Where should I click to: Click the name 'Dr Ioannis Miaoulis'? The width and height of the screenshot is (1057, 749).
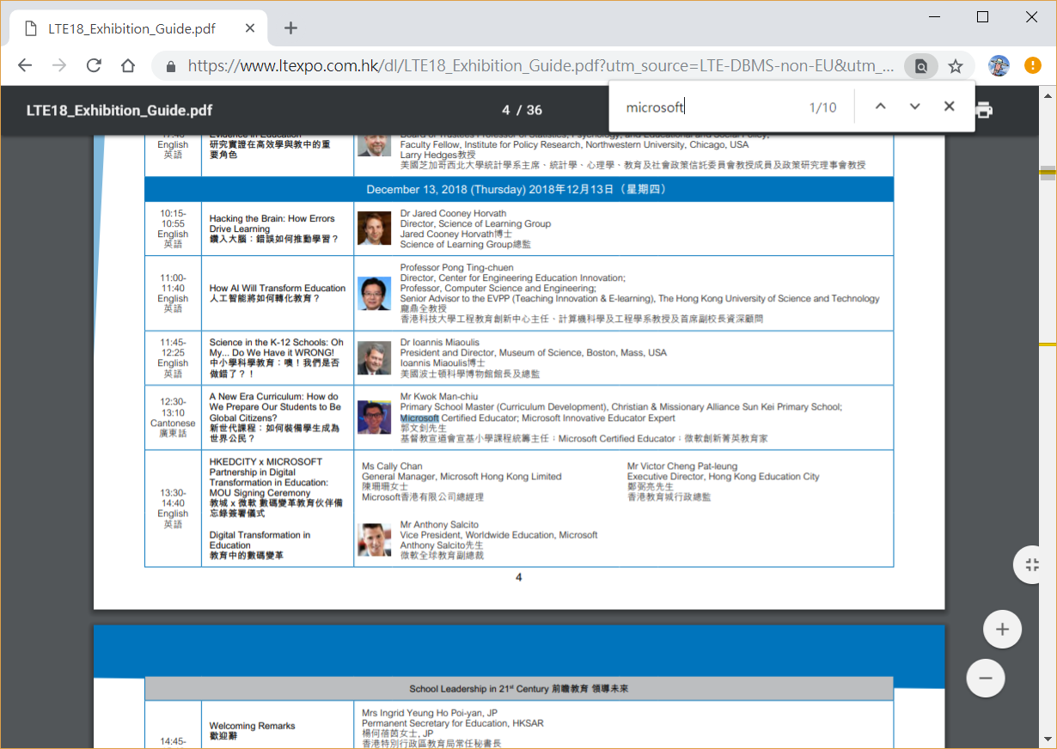(x=439, y=343)
